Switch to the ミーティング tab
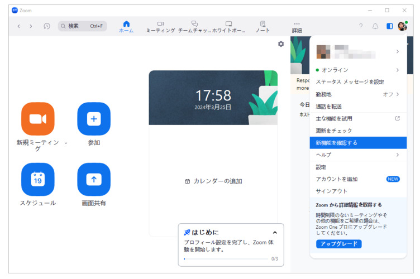This screenshot has height=279, width=420. pos(160,27)
